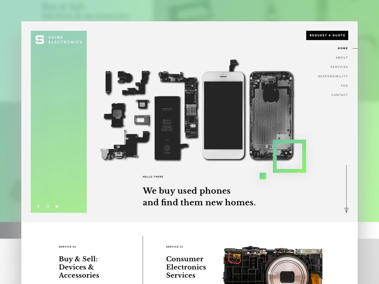The height and width of the screenshot is (284, 379).
Task: Click the black phone battery image
Action: click(x=167, y=128)
